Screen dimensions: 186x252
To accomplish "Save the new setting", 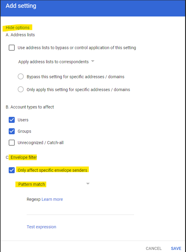I will (x=176, y=248).
